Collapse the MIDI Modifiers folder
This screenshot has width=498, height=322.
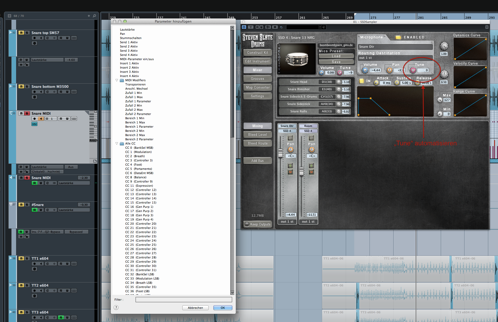tap(117, 80)
